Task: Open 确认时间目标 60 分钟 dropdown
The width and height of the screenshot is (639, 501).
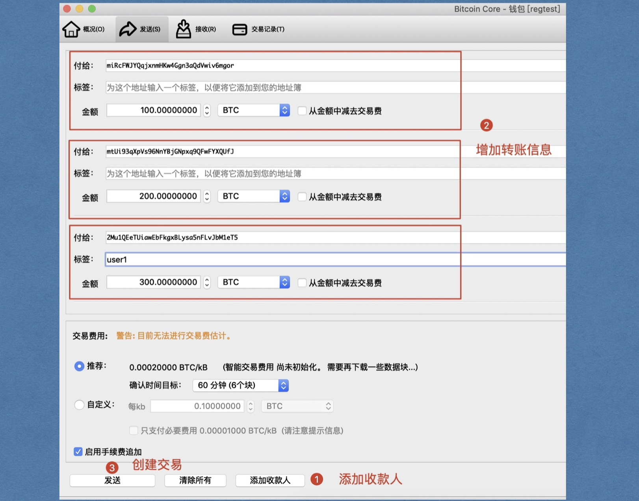Action: (241, 385)
